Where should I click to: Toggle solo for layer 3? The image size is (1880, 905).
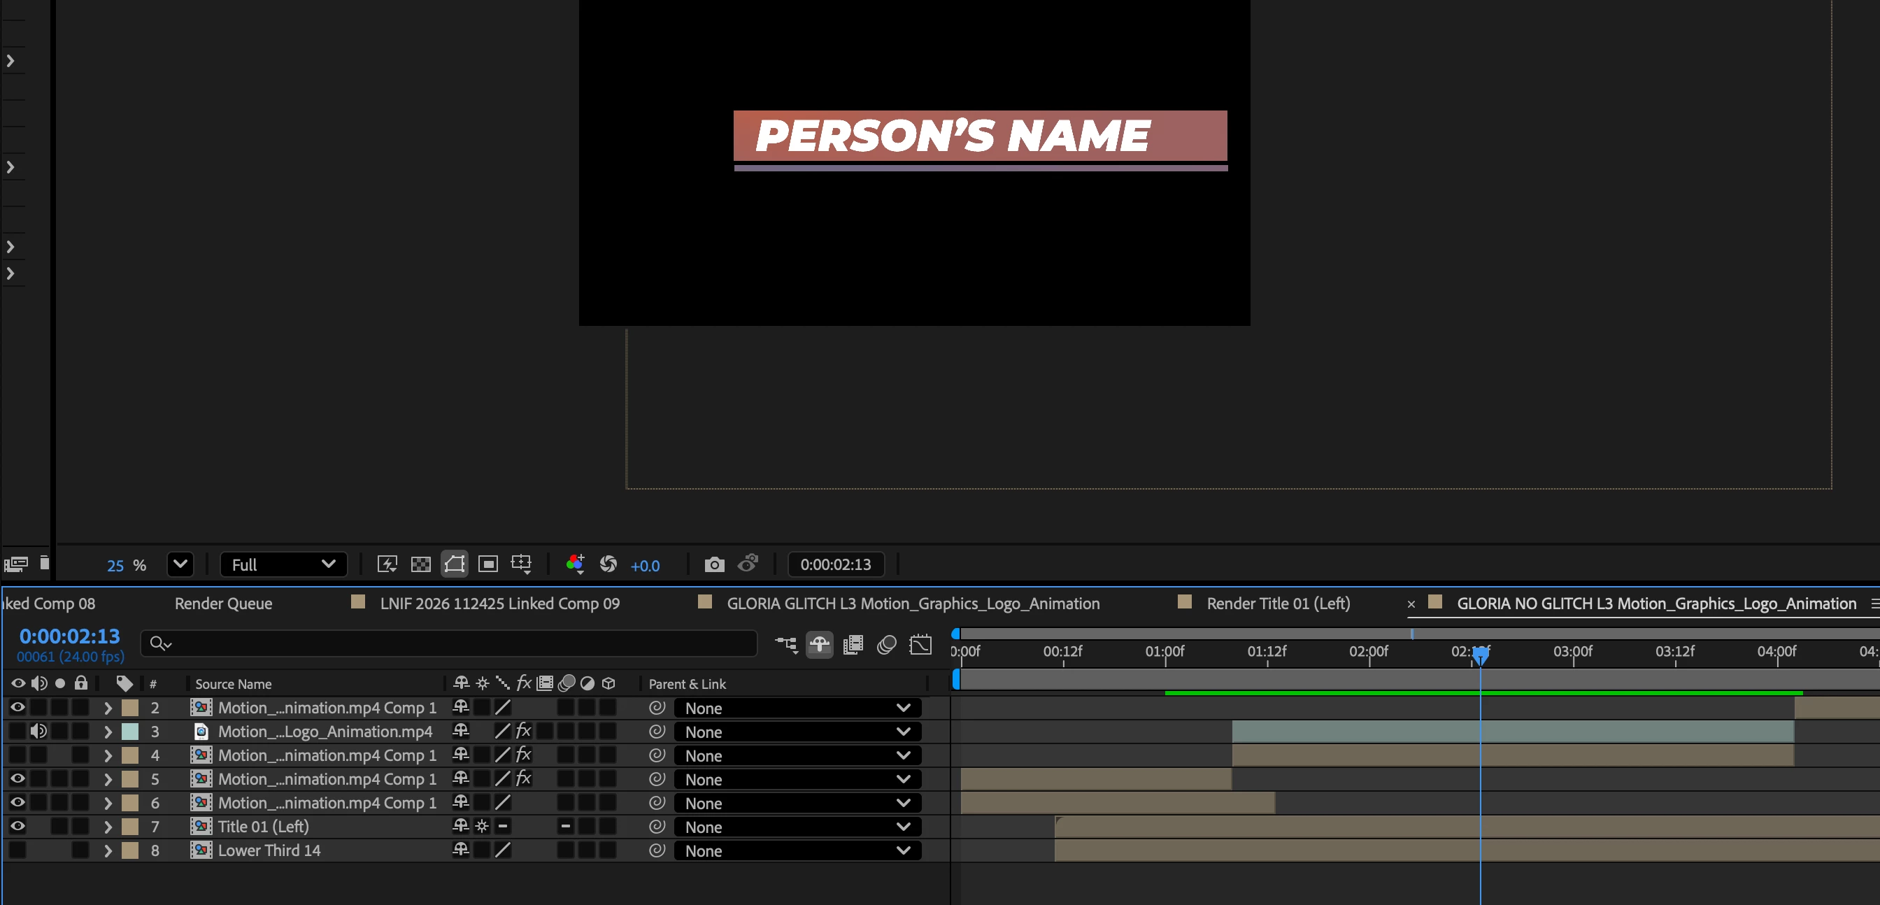60,732
